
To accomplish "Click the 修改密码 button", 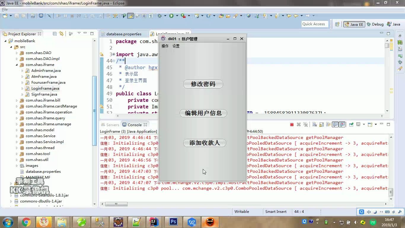I will click(x=203, y=84).
